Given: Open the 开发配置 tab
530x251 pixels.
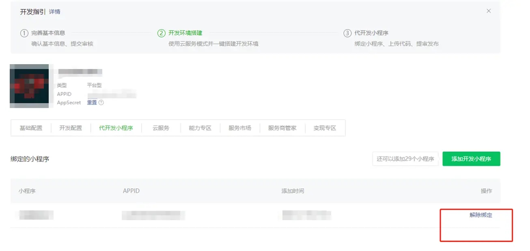Looking at the screenshot, I should [71, 128].
